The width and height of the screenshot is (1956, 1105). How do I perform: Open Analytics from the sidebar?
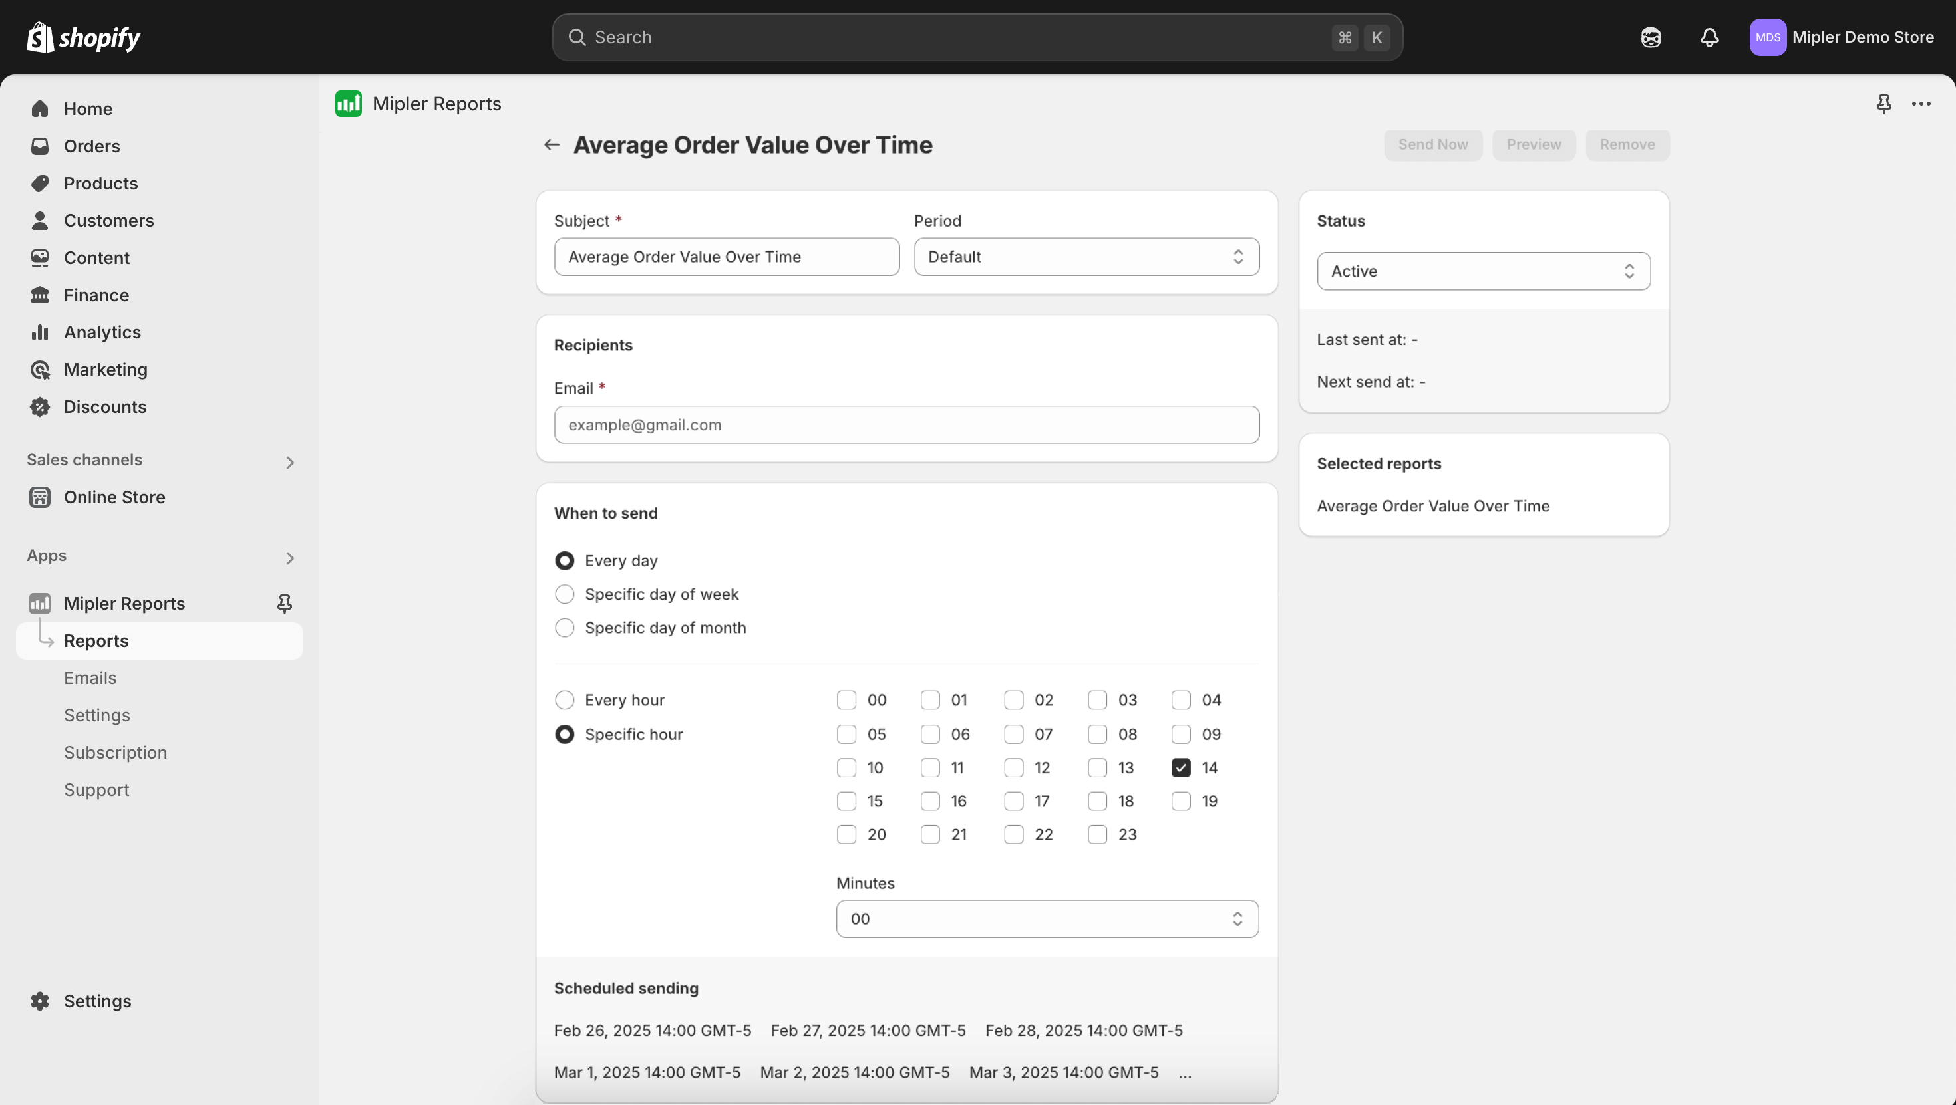pyautogui.click(x=102, y=332)
